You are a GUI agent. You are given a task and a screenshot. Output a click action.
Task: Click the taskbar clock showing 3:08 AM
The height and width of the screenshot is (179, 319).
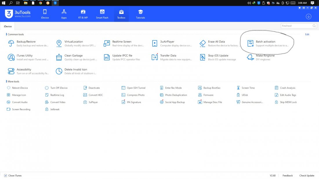pos(302,3)
